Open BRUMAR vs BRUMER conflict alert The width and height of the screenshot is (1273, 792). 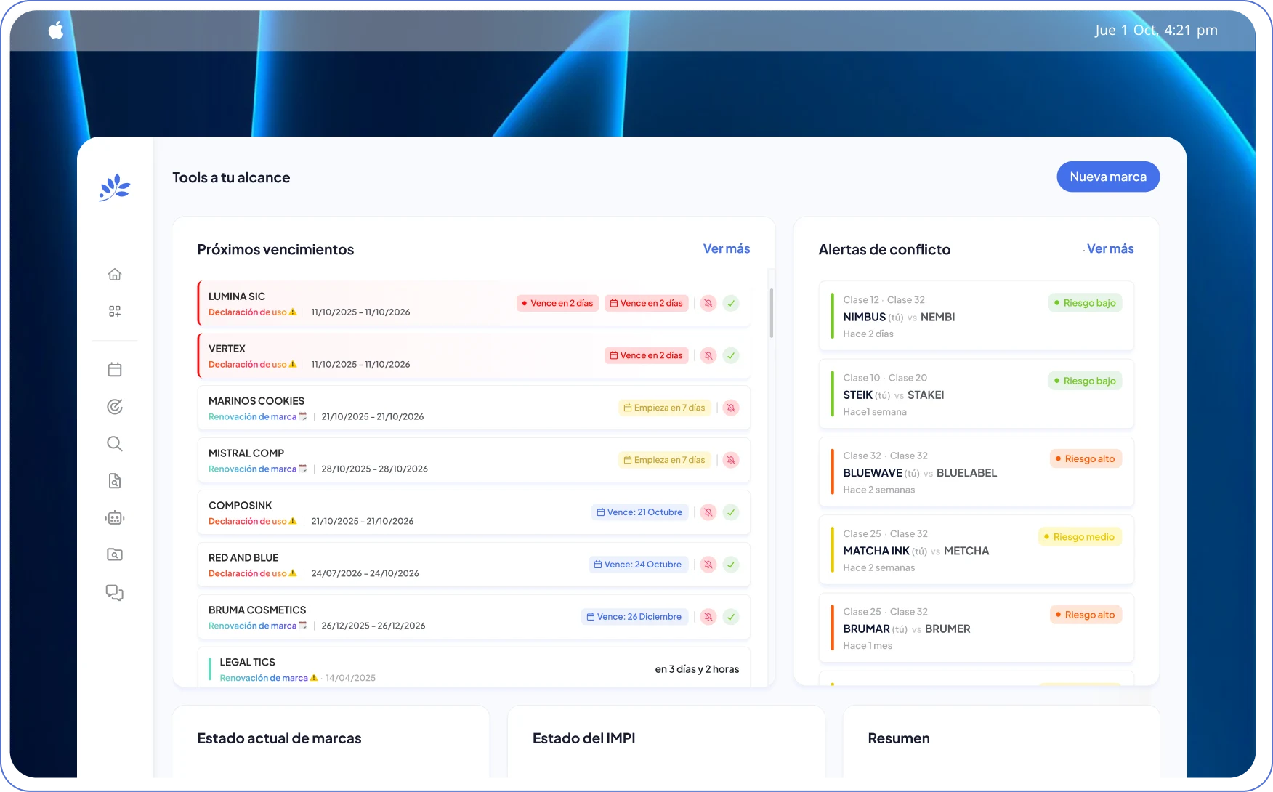(x=976, y=628)
